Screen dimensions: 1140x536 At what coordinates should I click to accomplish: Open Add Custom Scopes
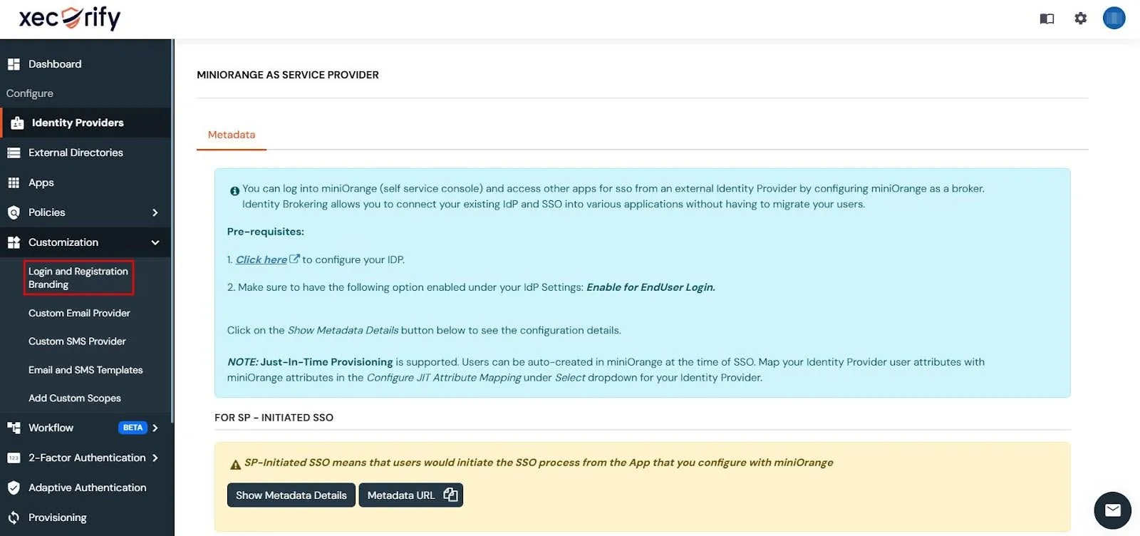(x=75, y=398)
